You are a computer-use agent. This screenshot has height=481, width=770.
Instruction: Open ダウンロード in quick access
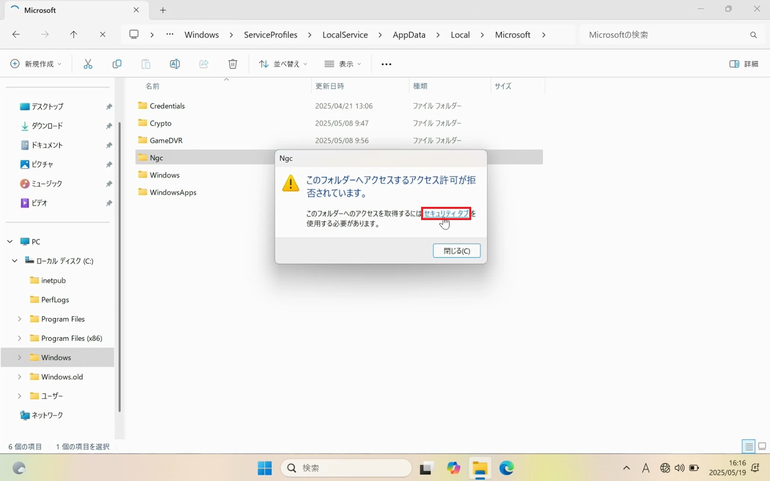(47, 126)
